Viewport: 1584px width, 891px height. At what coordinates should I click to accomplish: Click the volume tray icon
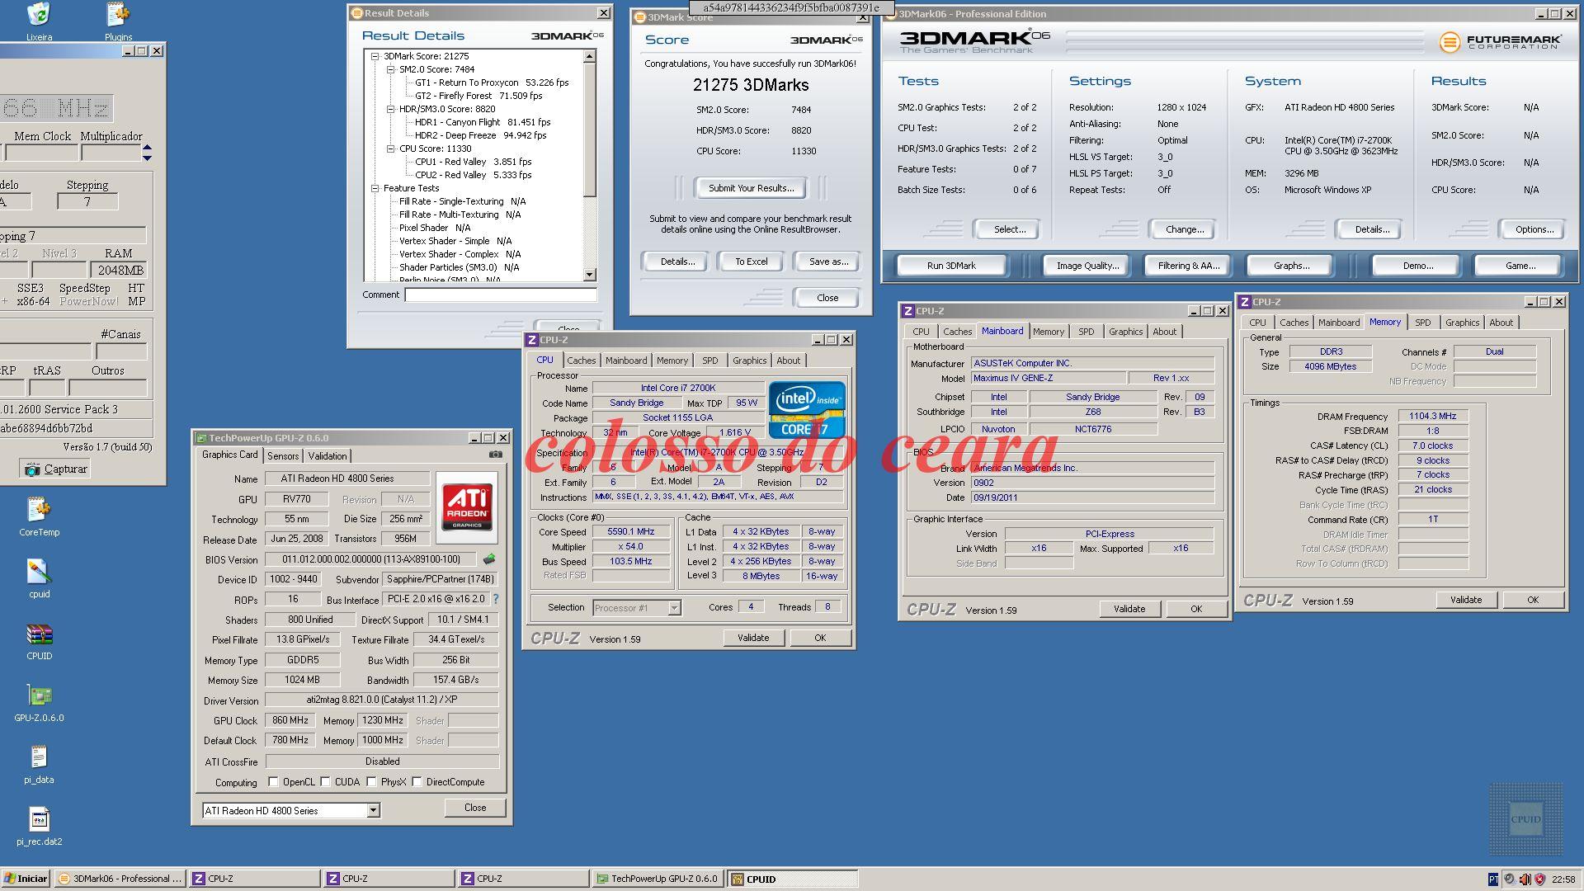(x=1525, y=879)
